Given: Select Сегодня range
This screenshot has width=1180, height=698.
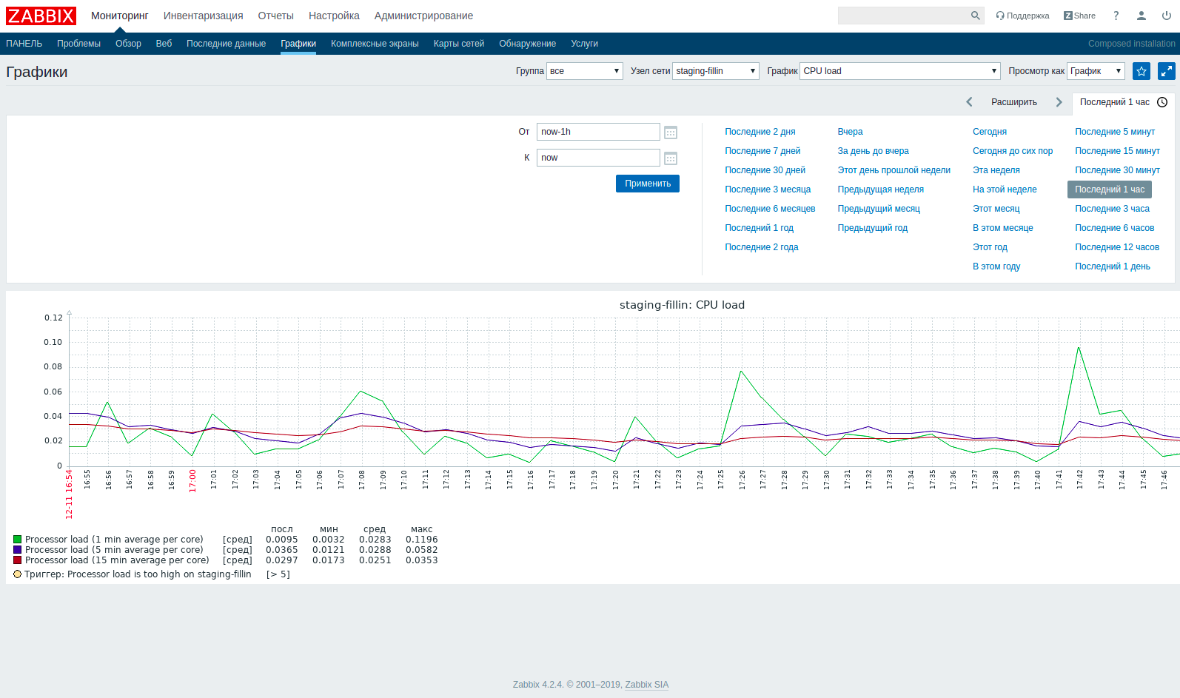Looking at the screenshot, I should (990, 132).
